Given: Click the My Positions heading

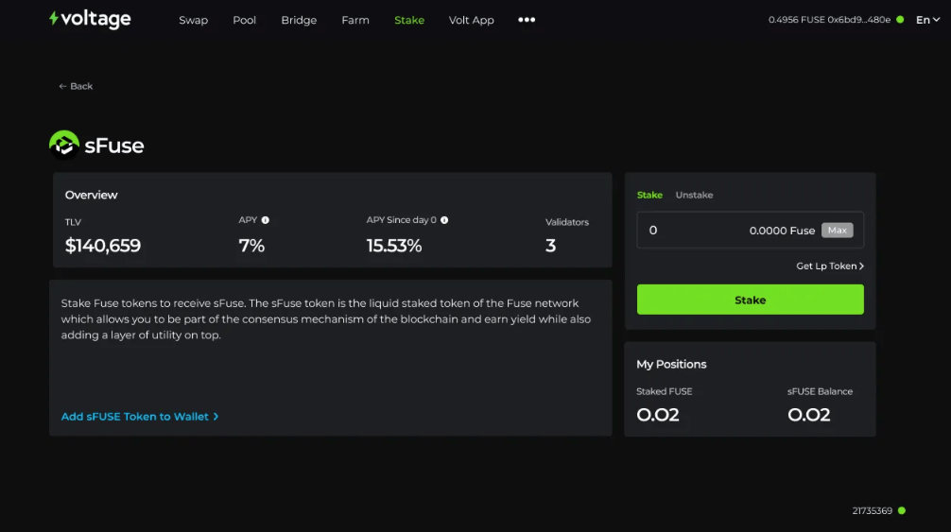Looking at the screenshot, I should 671,364.
